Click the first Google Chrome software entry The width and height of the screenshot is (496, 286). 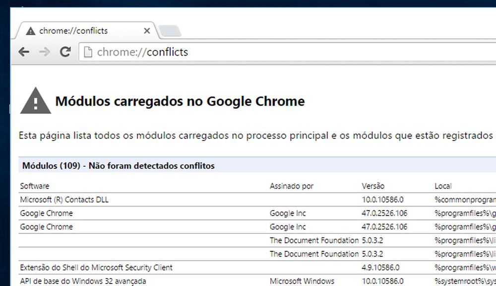(x=46, y=213)
